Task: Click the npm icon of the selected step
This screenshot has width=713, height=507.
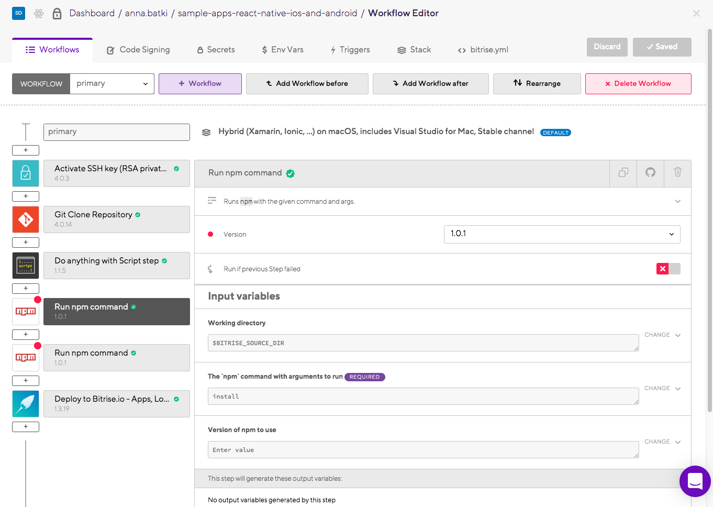Action: 26,312
